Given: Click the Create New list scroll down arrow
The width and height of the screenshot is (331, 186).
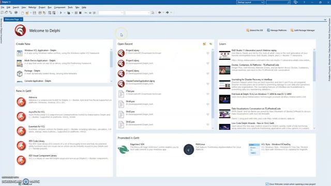Looking at the screenshot, I should (111, 81).
